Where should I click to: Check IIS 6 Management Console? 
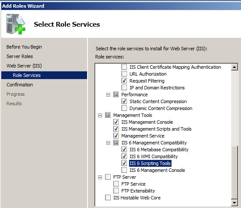pos(124,170)
